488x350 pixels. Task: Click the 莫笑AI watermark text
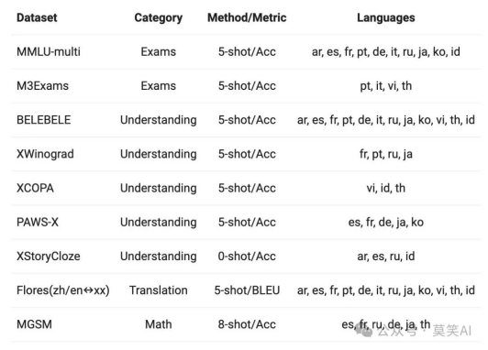pos(452,331)
